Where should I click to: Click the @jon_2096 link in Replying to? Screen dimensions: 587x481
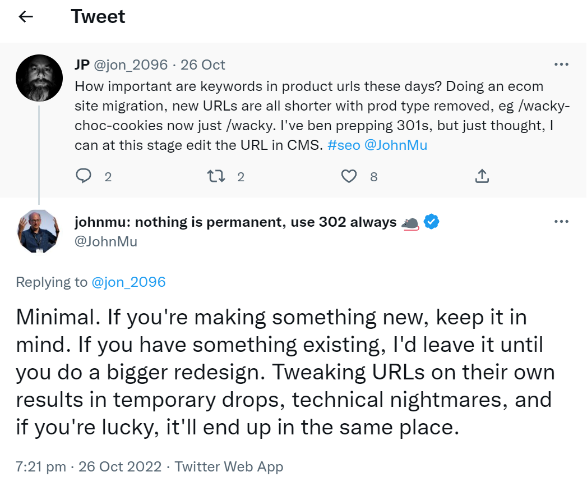click(x=128, y=282)
